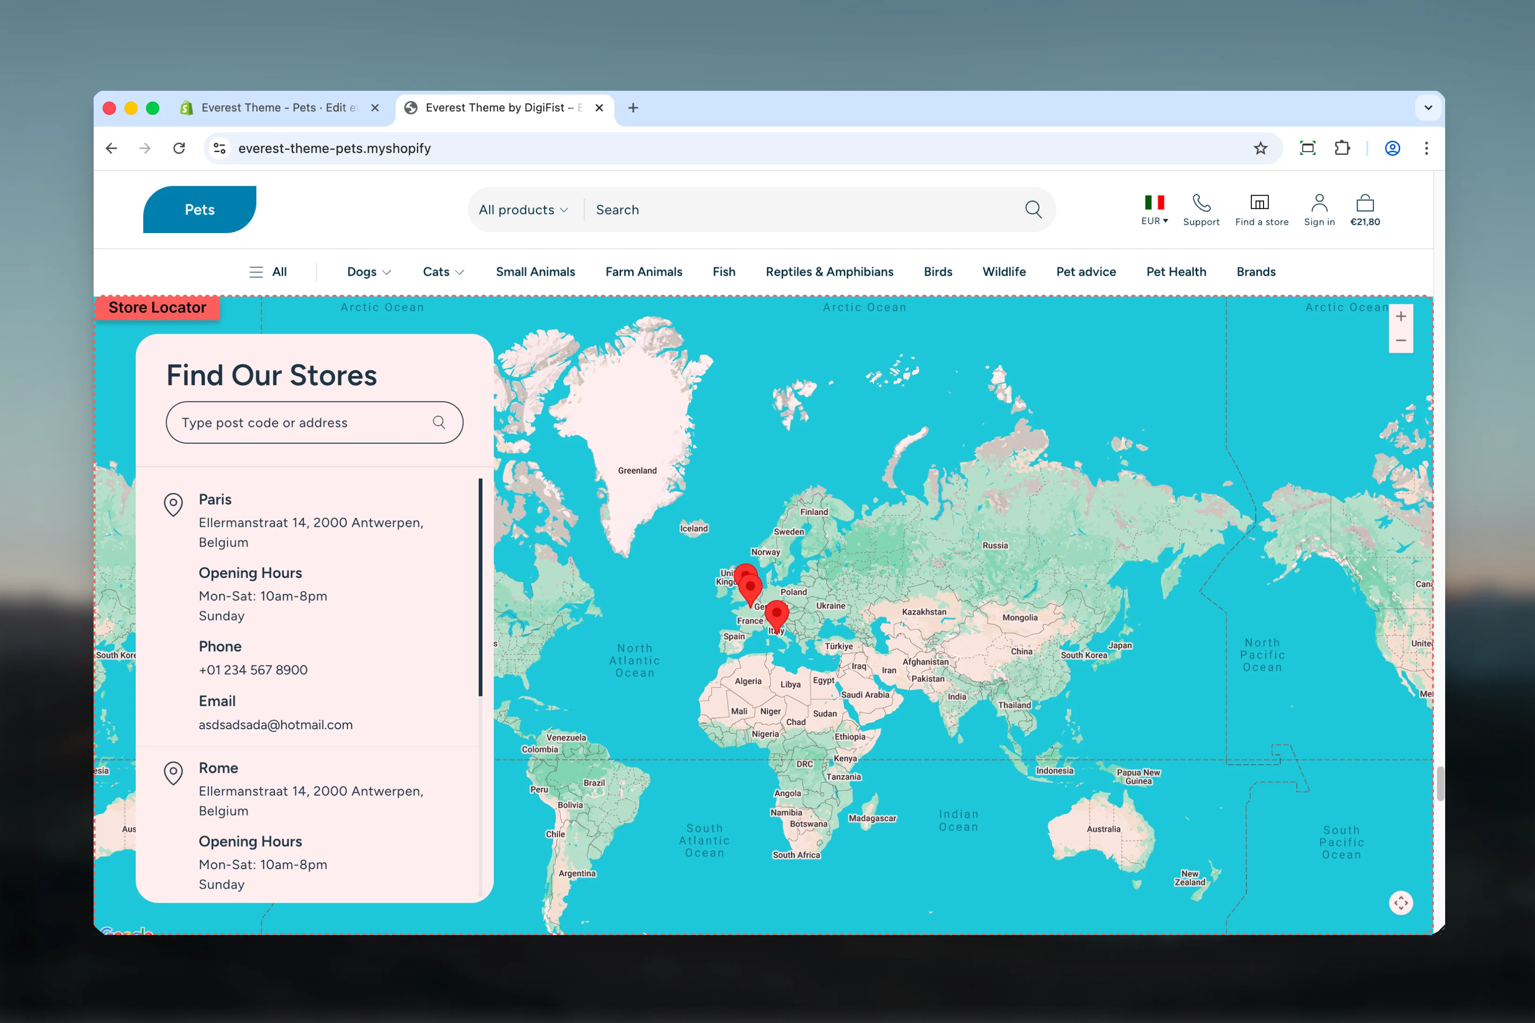1535x1023 pixels.
Task: Select the Everest Theme by DigiFist tab
Action: click(x=504, y=108)
